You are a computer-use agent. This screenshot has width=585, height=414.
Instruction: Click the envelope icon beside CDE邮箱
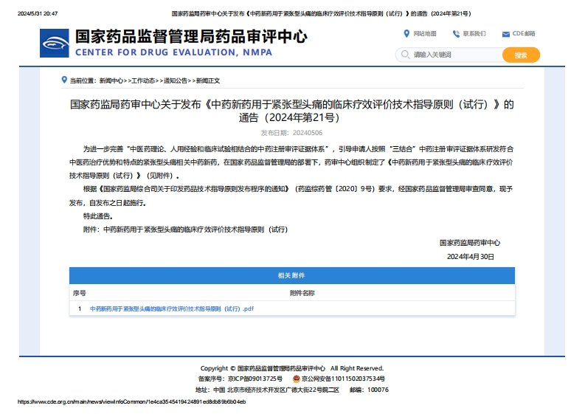[505, 34]
